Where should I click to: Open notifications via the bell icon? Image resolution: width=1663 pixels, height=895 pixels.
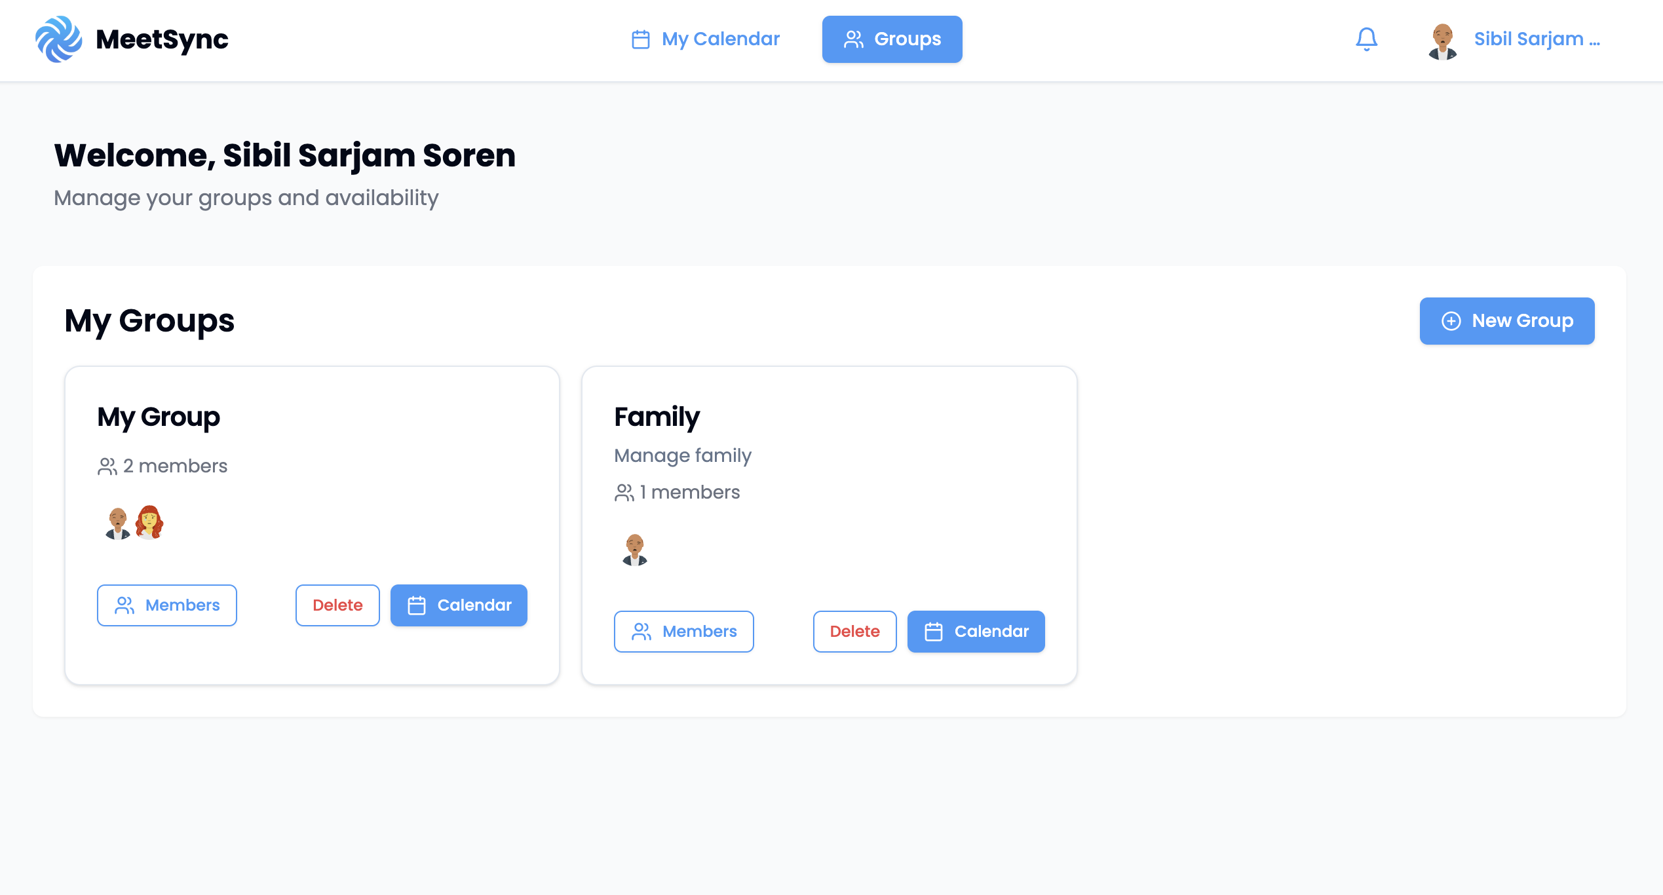pyautogui.click(x=1367, y=39)
